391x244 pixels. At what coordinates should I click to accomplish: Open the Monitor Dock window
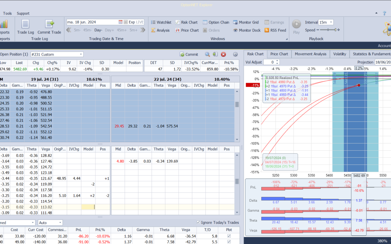point(247,30)
